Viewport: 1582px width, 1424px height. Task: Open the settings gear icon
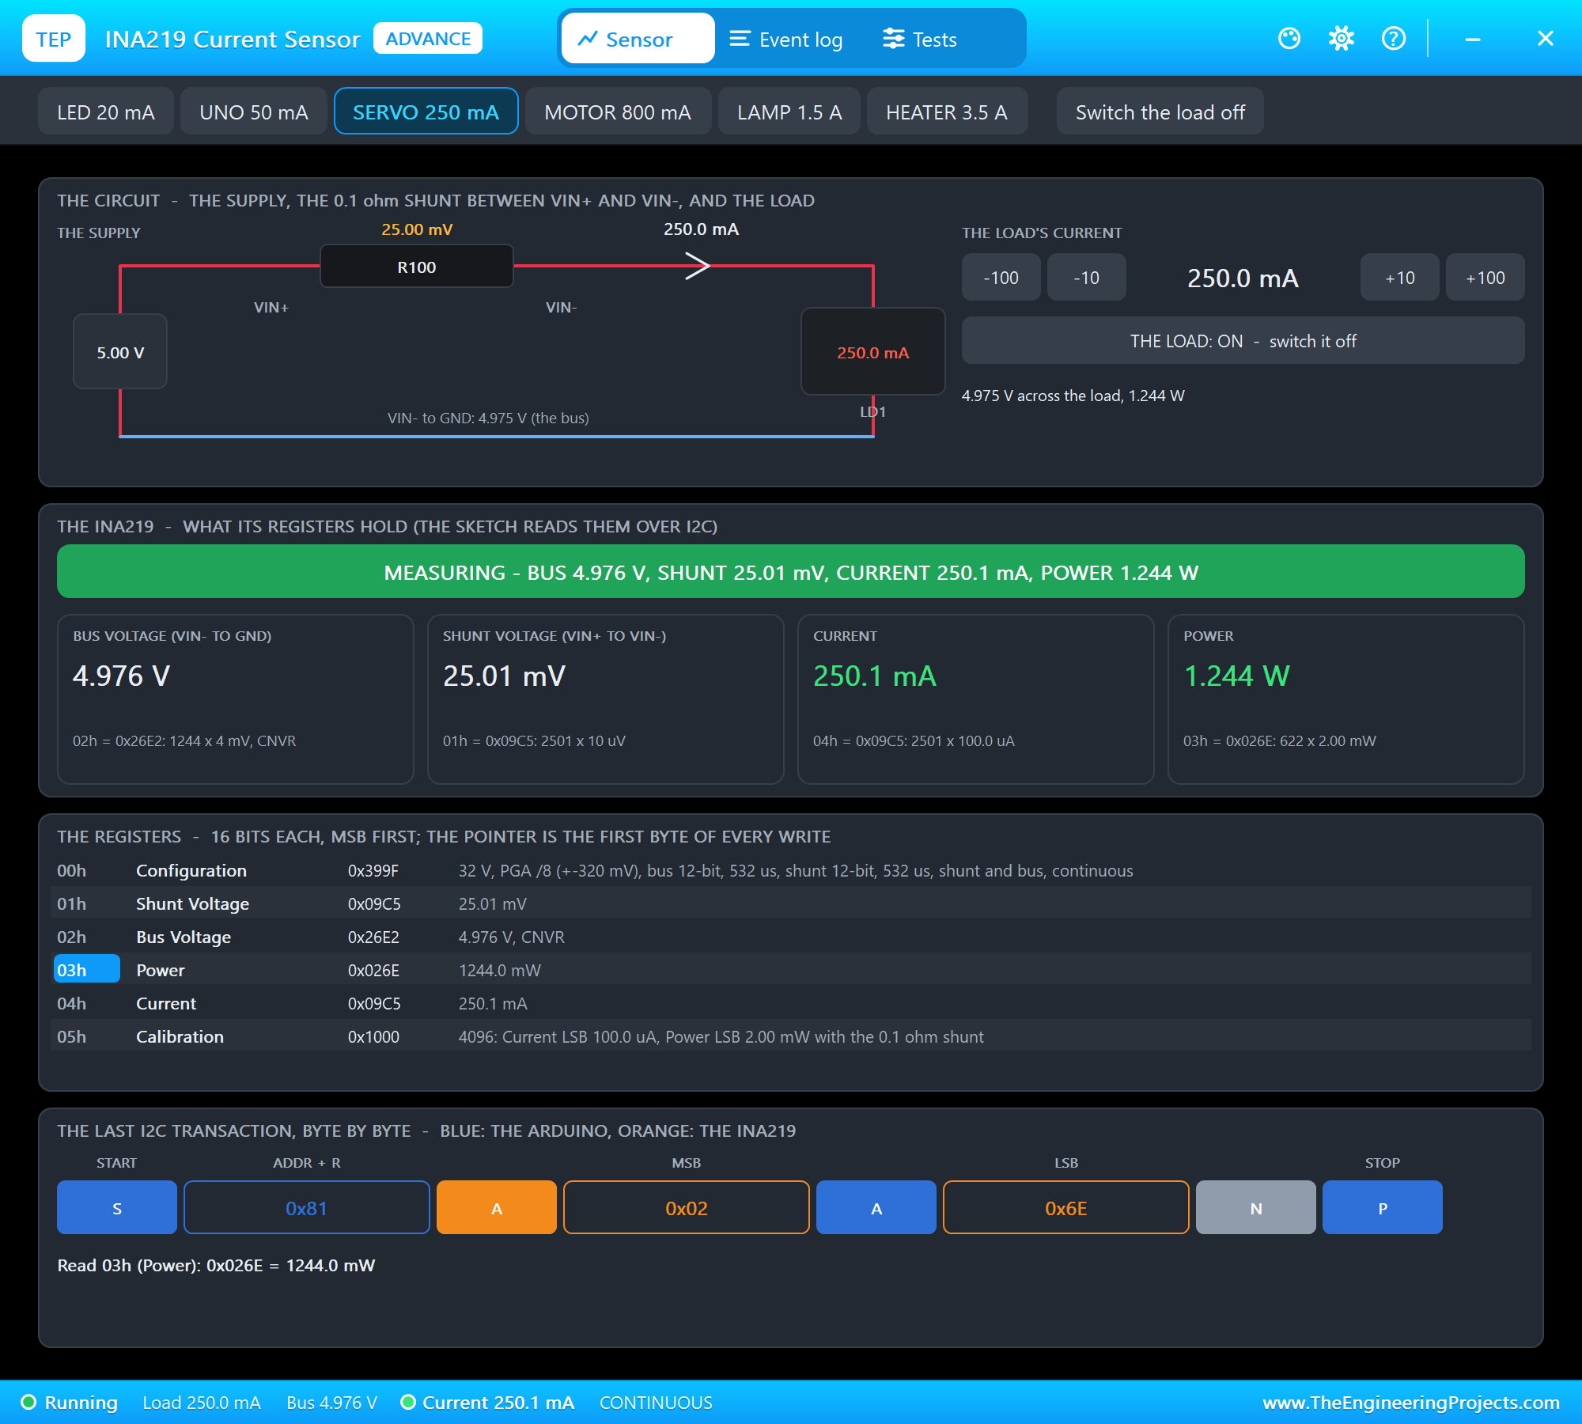coord(1342,38)
